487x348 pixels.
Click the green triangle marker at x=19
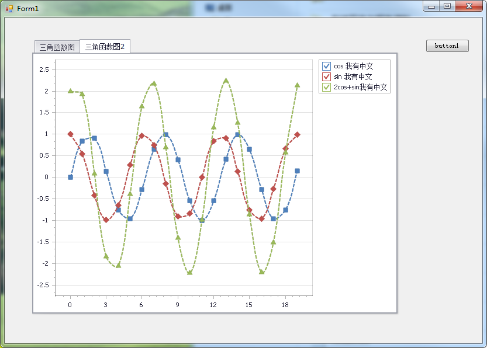click(297, 85)
